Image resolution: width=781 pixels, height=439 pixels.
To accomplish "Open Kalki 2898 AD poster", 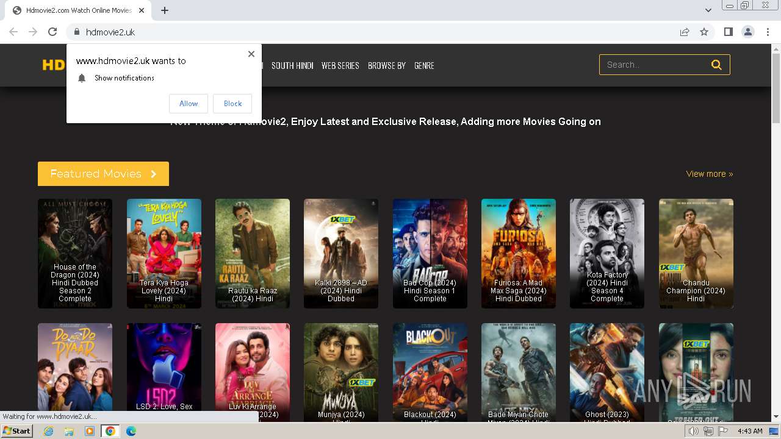I will 341,254.
